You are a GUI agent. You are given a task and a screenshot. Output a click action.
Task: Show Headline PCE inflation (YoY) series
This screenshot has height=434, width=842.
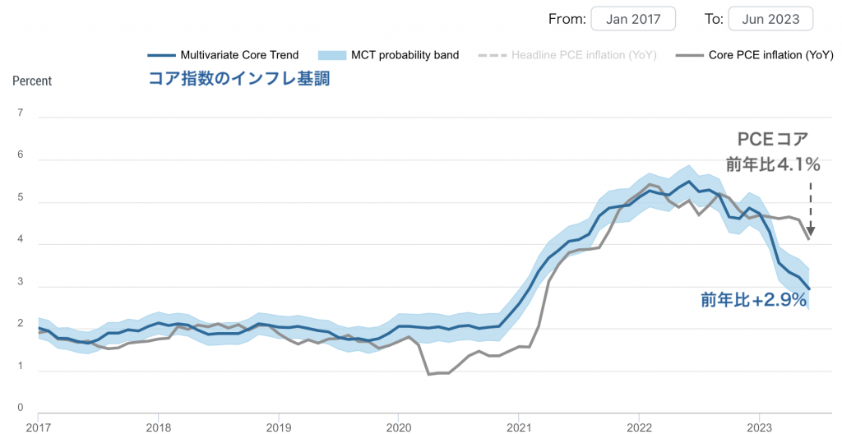click(584, 55)
